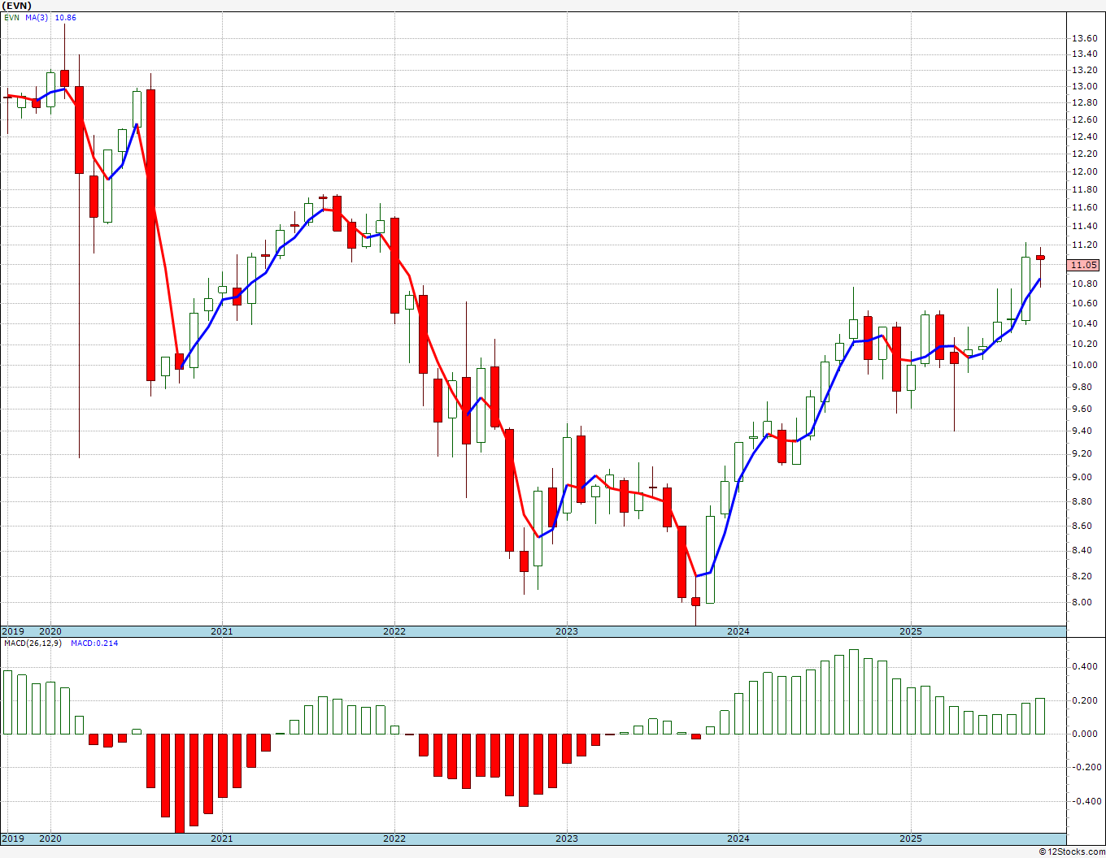The image size is (1106, 858).
Task: Select 2023 on the bottom MACD time axis
Action: (x=567, y=838)
